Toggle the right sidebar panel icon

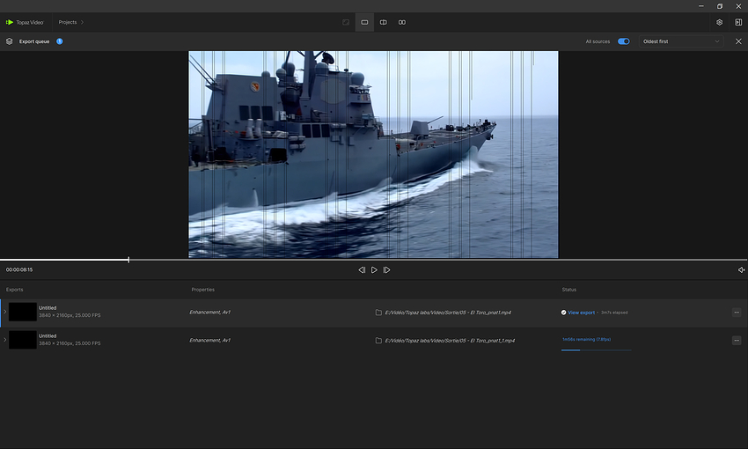[x=738, y=22]
